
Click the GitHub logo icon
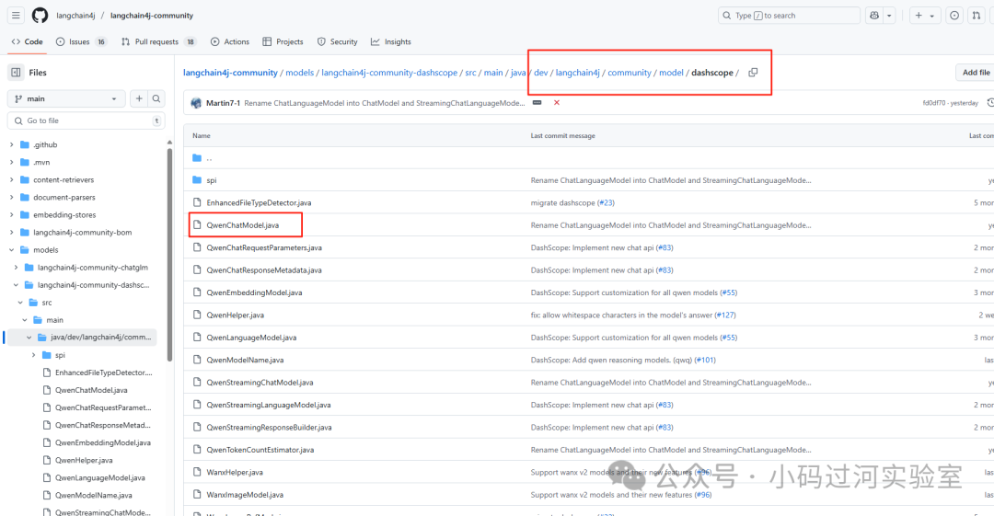click(40, 16)
